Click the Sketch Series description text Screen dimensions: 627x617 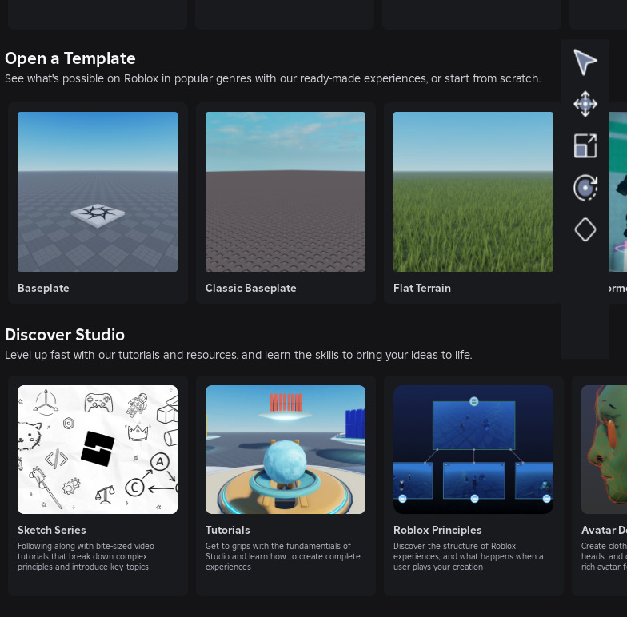pyautogui.click(x=86, y=556)
